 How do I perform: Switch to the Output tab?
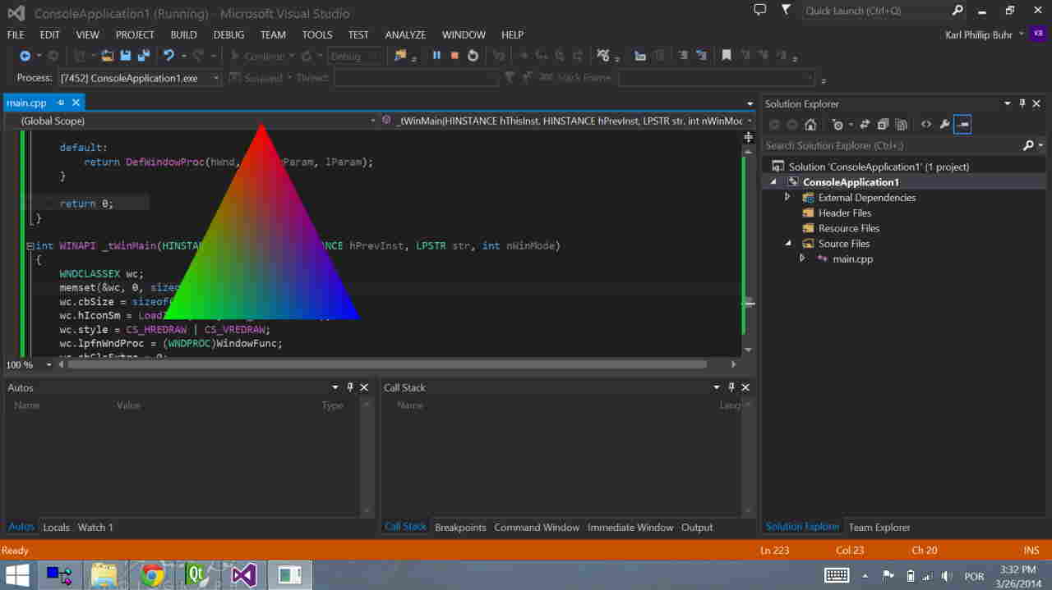(x=697, y=527)
